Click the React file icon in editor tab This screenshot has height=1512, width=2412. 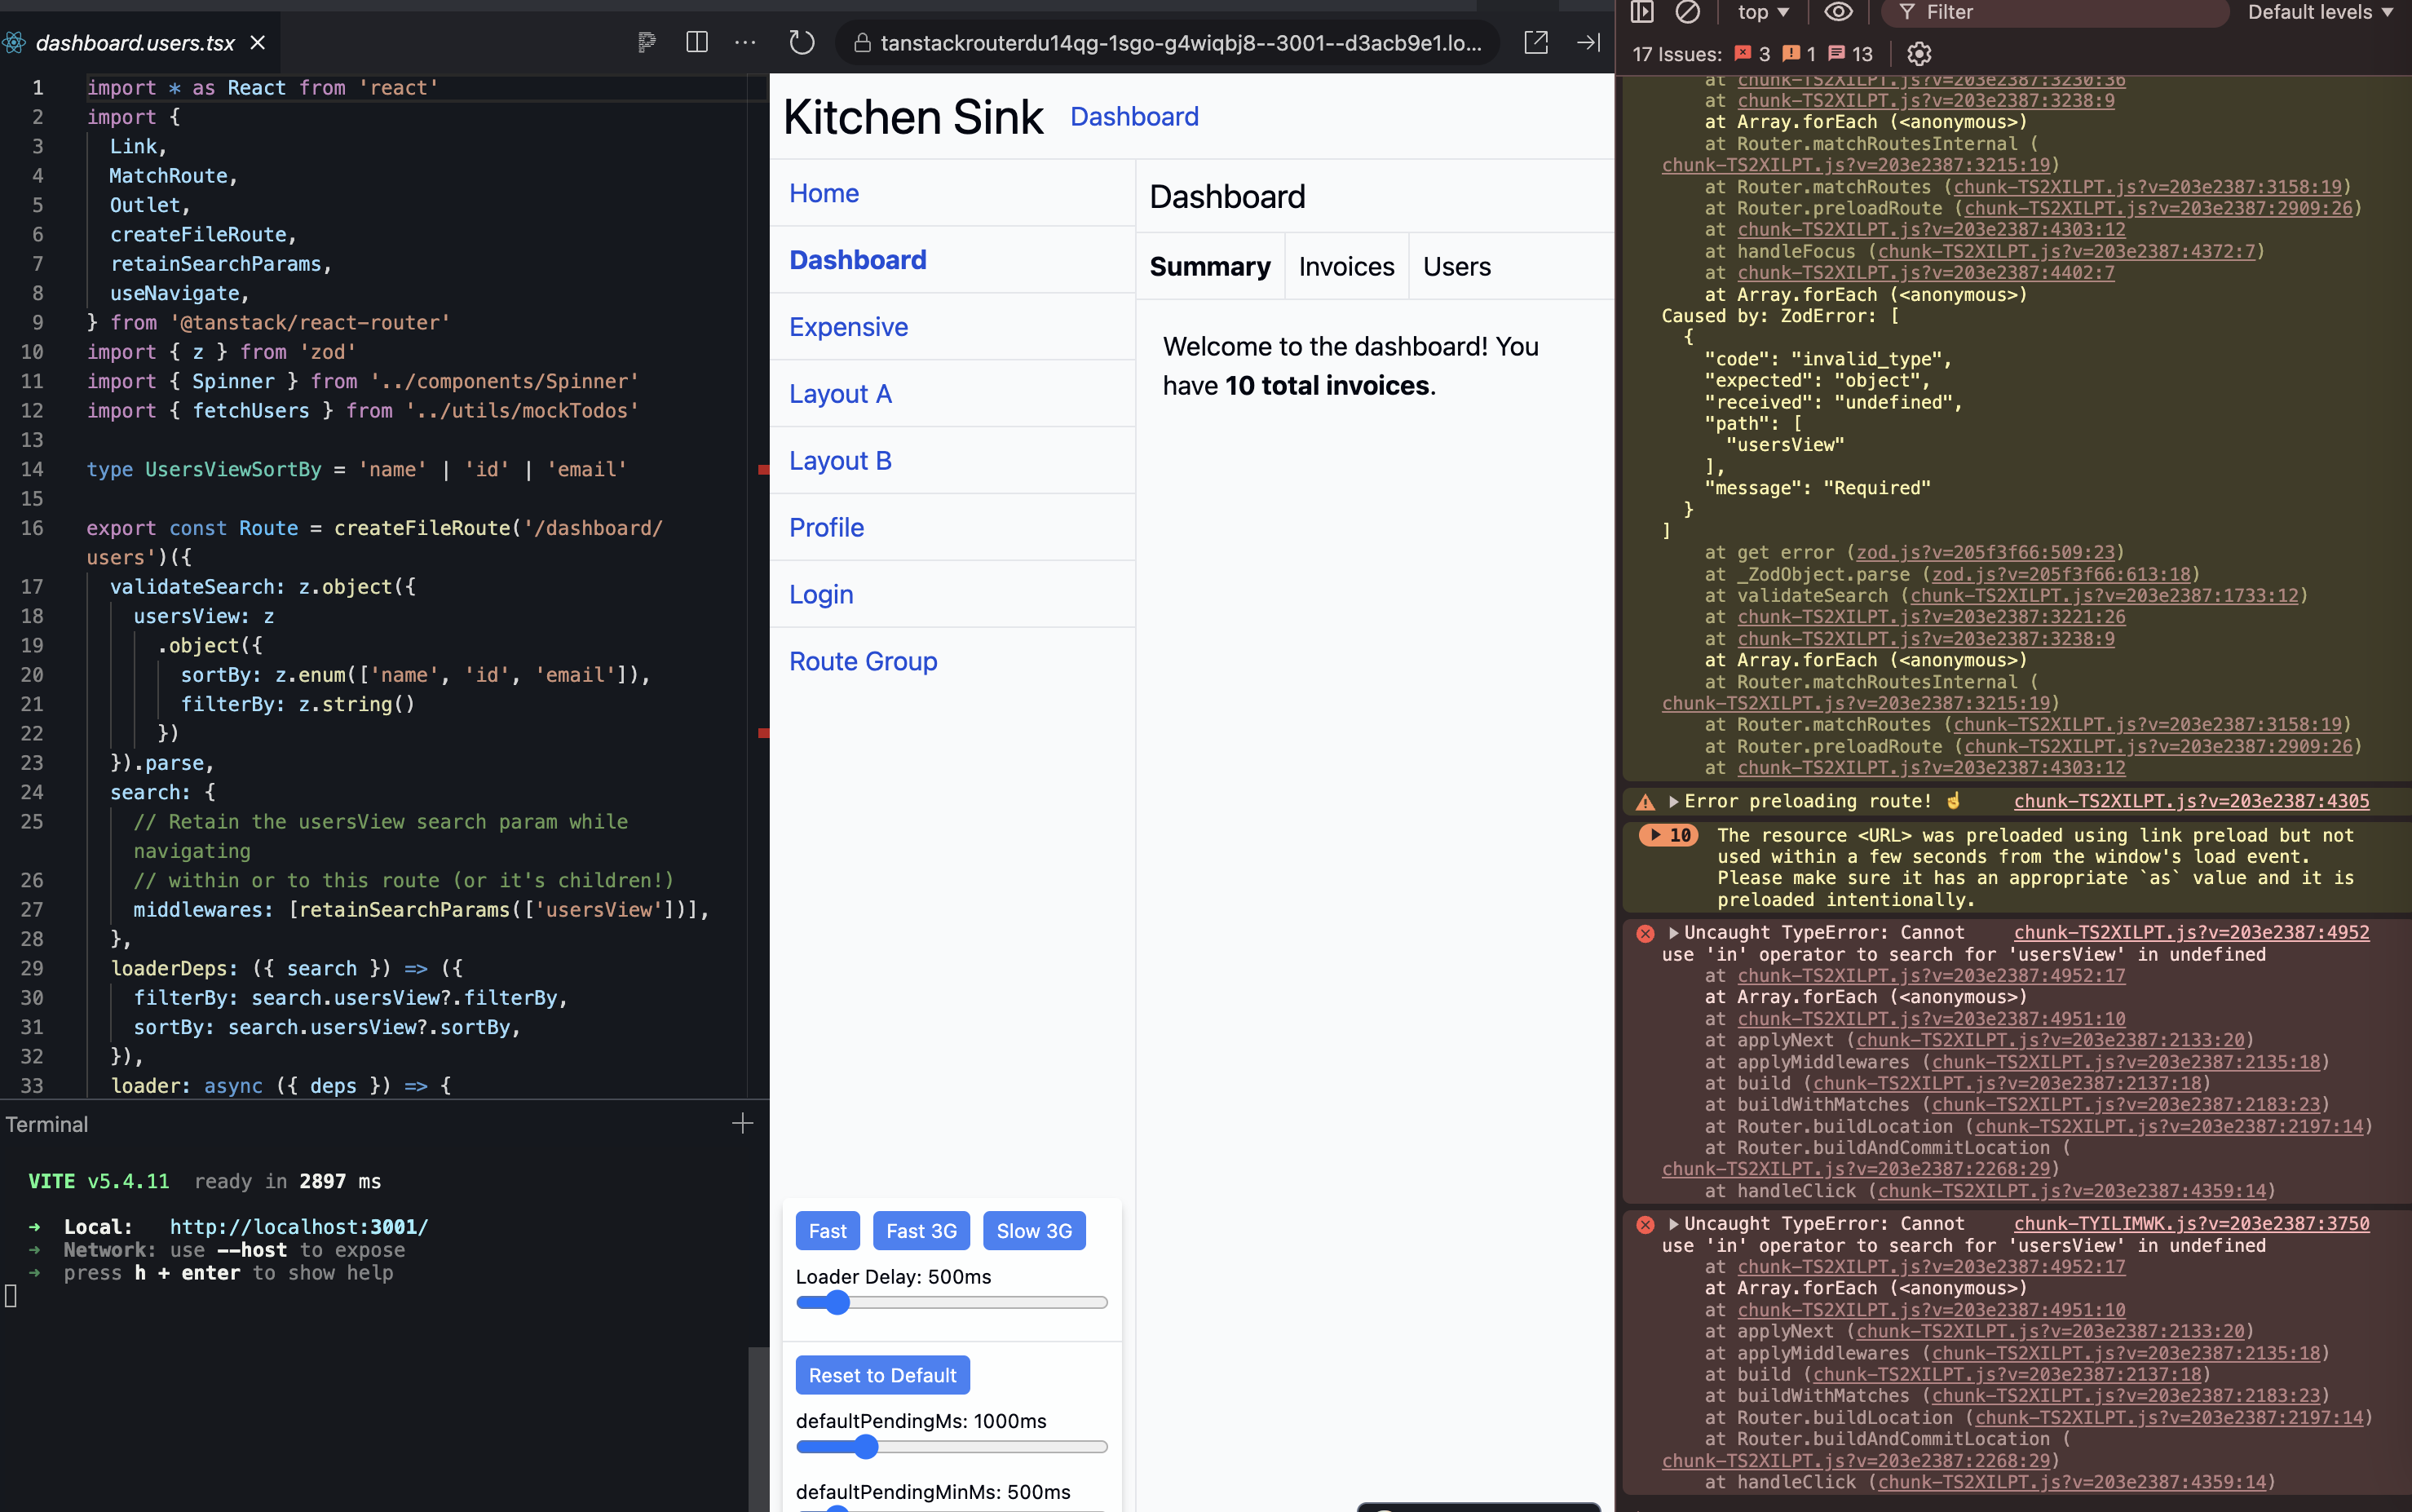tap(13, 43)
